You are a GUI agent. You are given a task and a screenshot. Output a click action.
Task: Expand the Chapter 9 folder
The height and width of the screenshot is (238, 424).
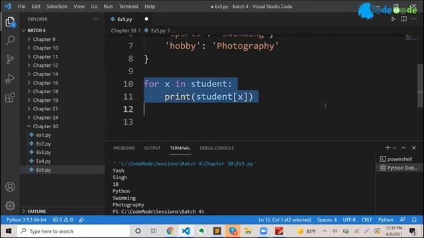coord(44,39)
